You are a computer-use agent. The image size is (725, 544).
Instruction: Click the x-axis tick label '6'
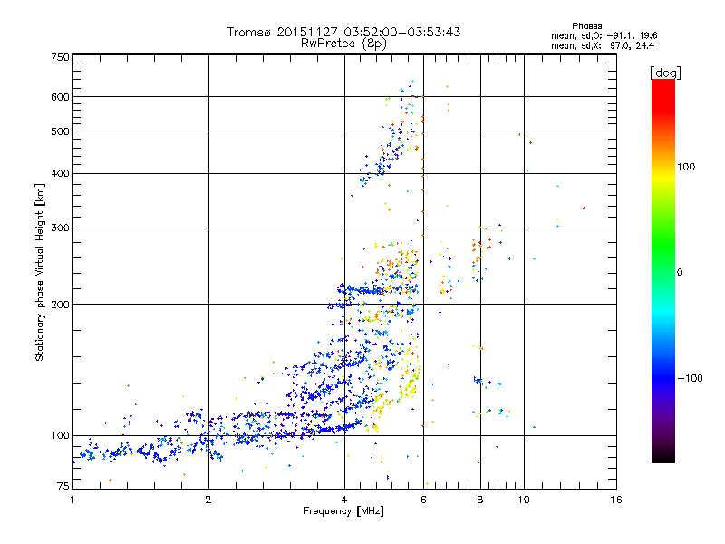(423, 500)
